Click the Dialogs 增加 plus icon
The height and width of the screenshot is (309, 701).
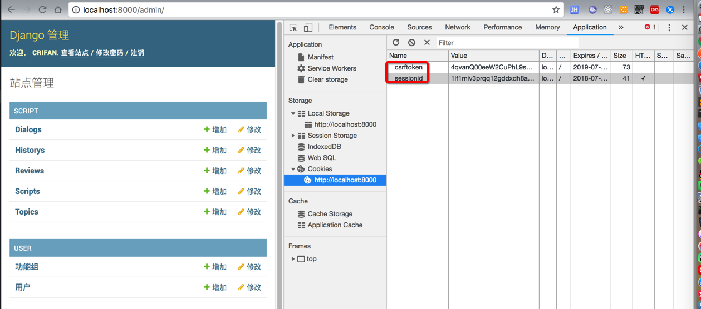(207, 129)
